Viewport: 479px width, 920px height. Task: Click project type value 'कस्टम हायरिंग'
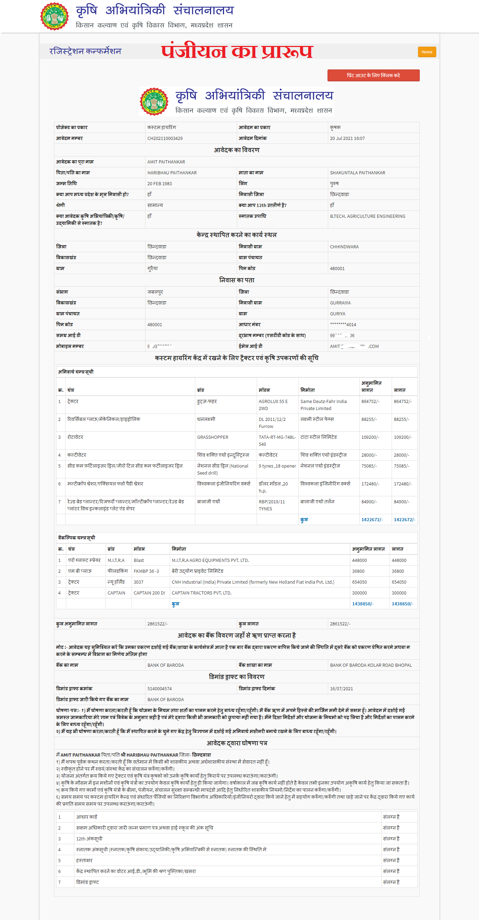pyautogui.click(x=162, y=128)
